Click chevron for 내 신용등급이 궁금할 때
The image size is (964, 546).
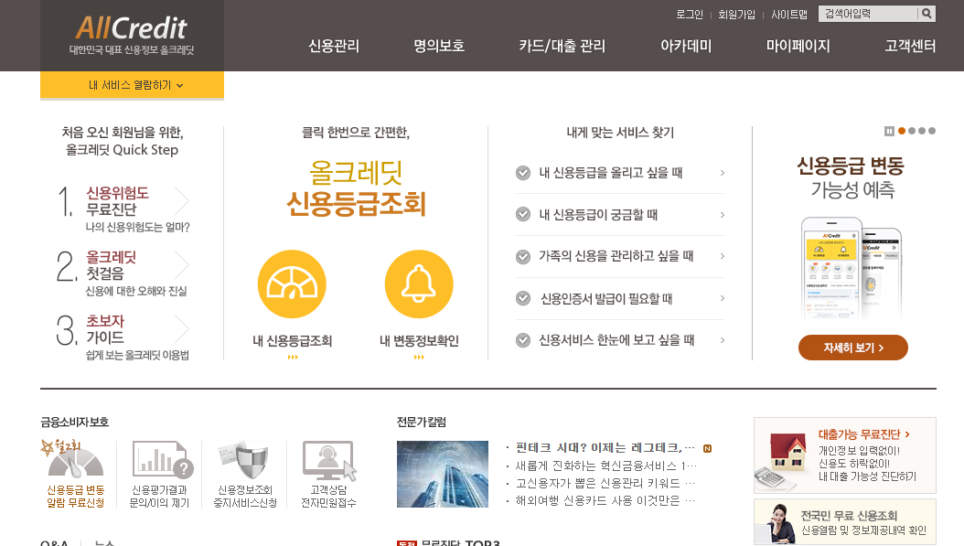tap(723, 215)
